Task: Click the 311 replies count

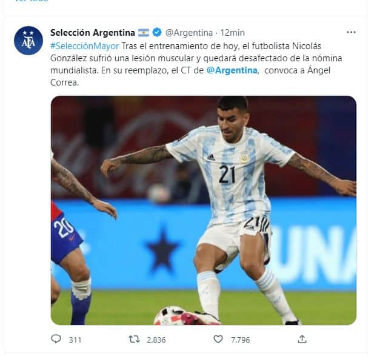Action: click(75, 340)
